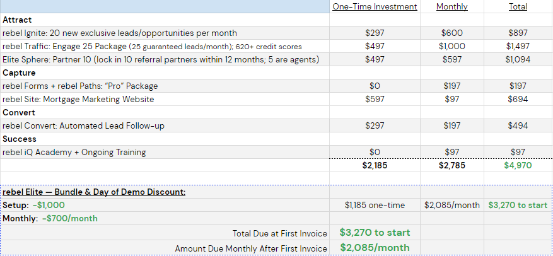The width and height of the screenshot is (553, 256).
Task: Click the $1,094 total for Elite Sphere
Action: [x=518, y=60]
